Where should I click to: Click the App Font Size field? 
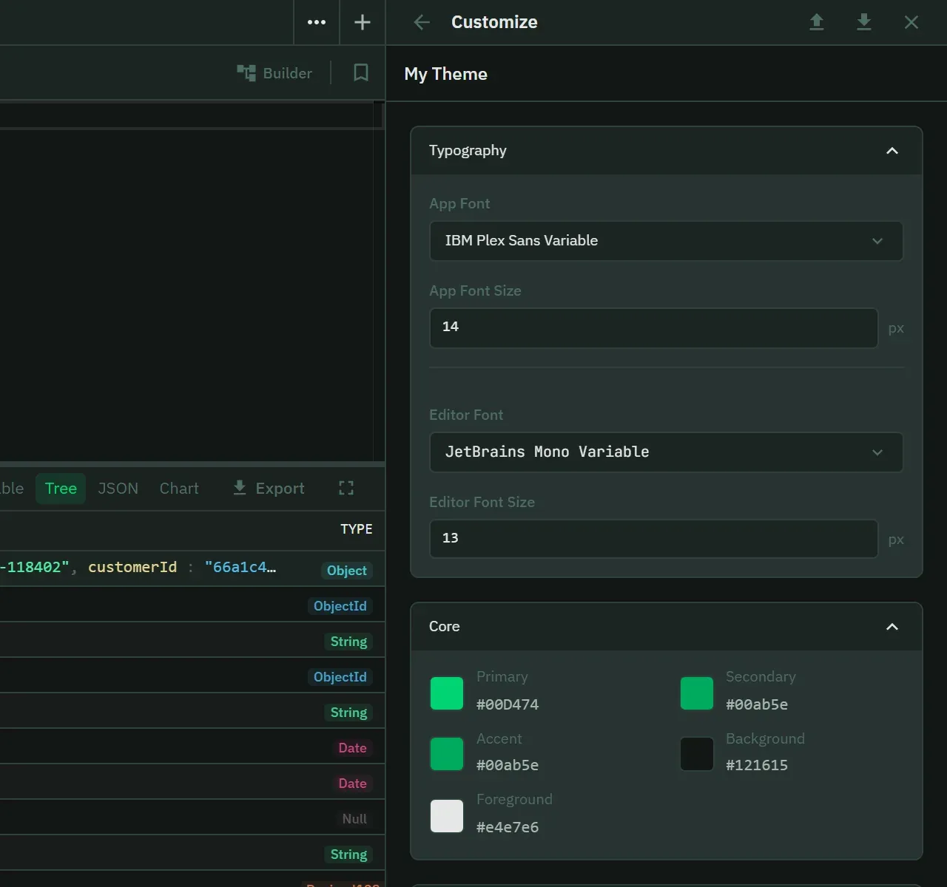(653, 327)
